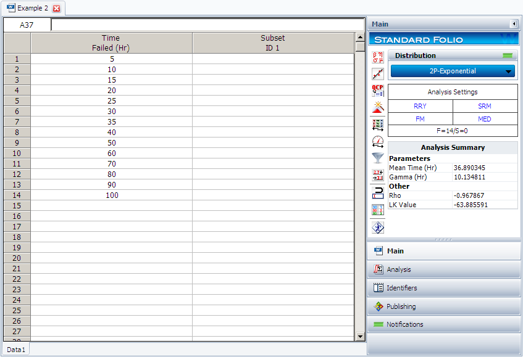Click the LK Value -63.885591
This screenshot has height=357, width=523.
click(471, 205)
